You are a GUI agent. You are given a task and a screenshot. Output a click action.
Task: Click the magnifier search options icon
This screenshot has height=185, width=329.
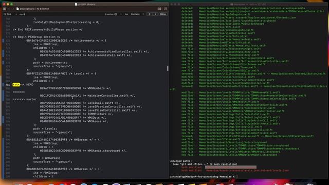click(x=5, y=14)
